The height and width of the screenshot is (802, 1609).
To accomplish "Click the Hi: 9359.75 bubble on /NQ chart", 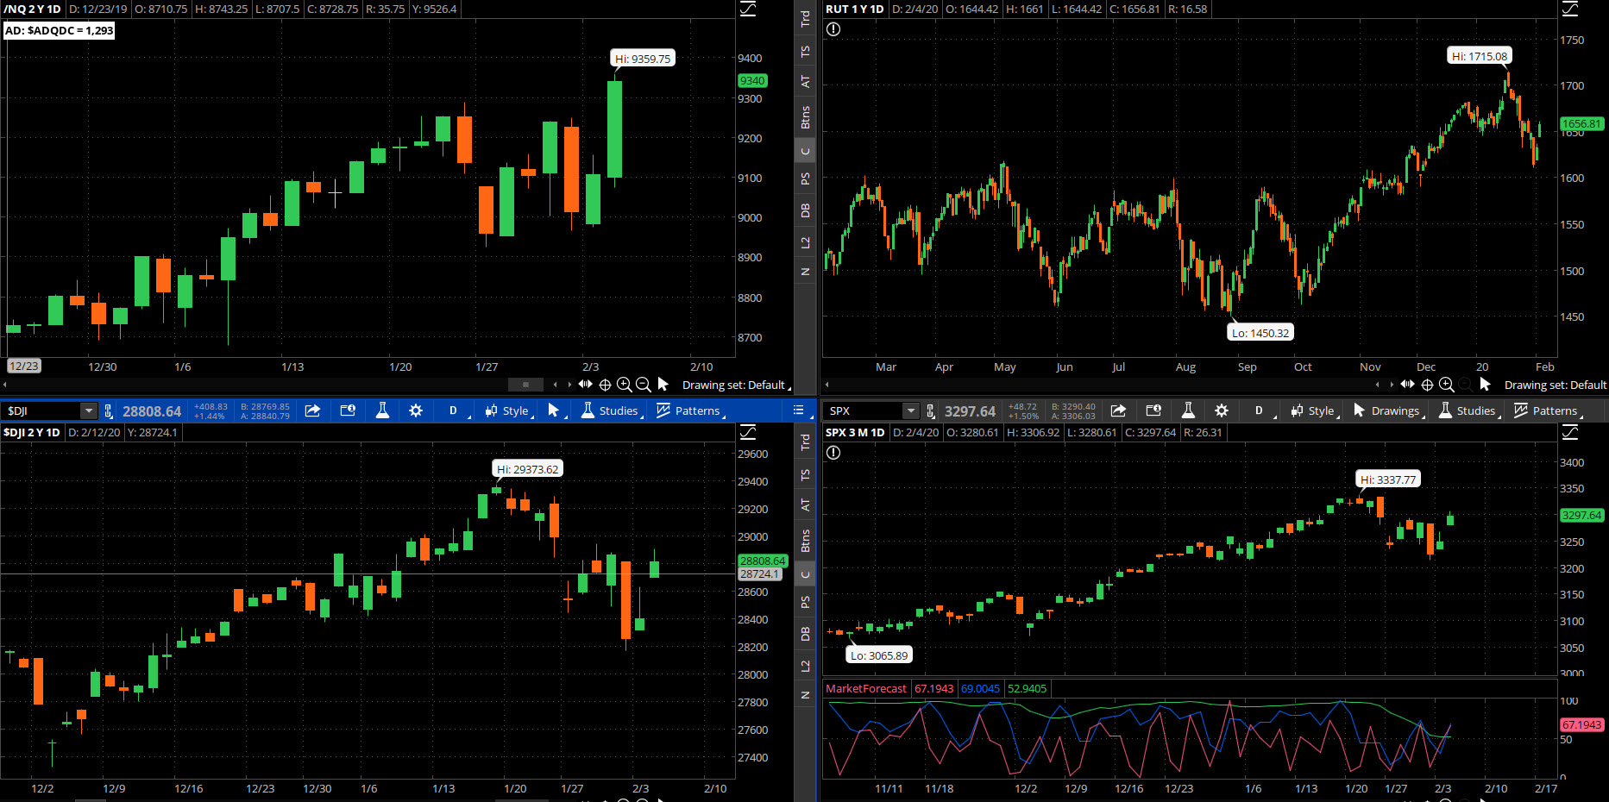I will pyautogui.click(x=643, y=59).
